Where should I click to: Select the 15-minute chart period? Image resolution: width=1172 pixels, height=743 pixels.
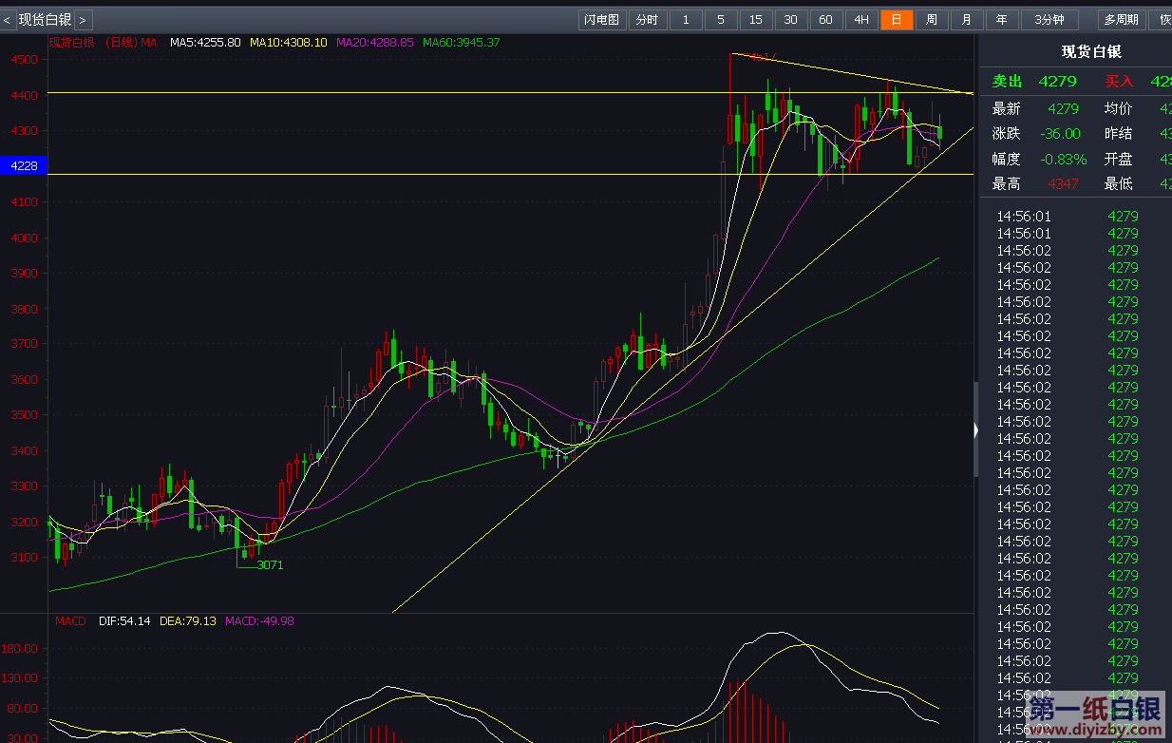[x=755, y=20]
